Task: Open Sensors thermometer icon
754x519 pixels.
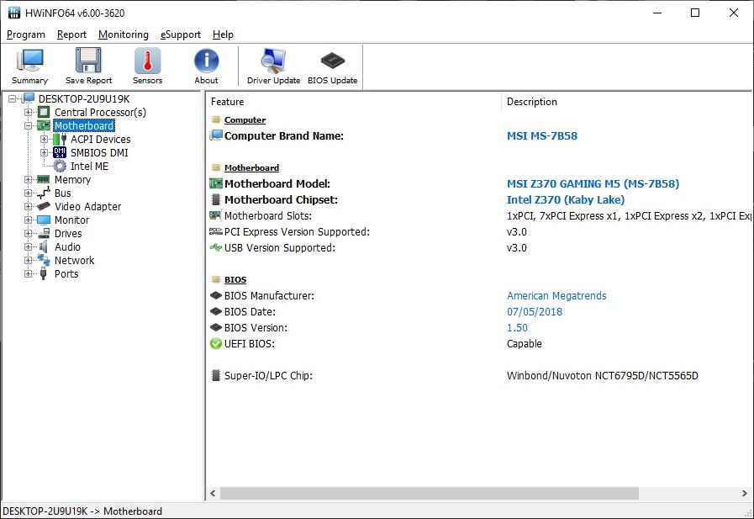Action: 148,61
